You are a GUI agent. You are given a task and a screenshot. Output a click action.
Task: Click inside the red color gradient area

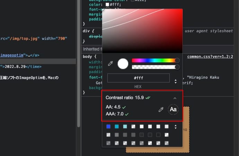[x=142, y=31]
